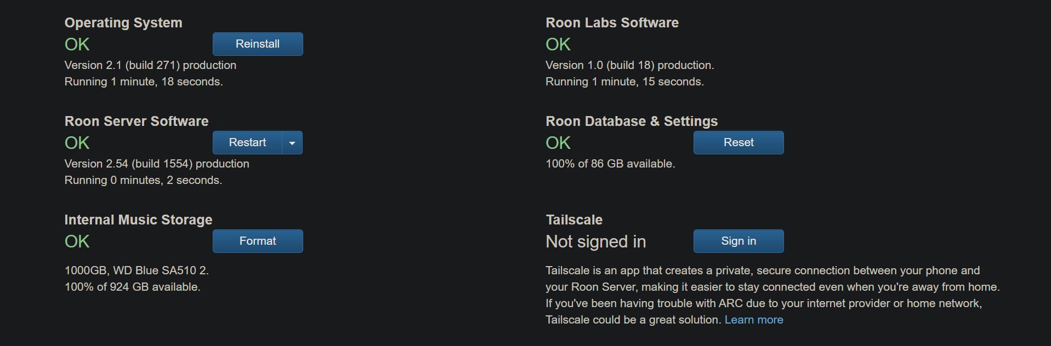Format the Internal Music Storage
The height and width of the screenshot is (346, 1051).
click(x=258, y=241)
